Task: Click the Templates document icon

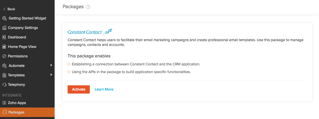Action: coord(4,75)
